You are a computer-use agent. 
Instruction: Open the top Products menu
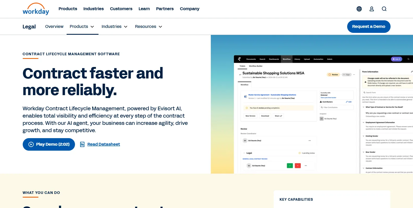pos(68,9)
